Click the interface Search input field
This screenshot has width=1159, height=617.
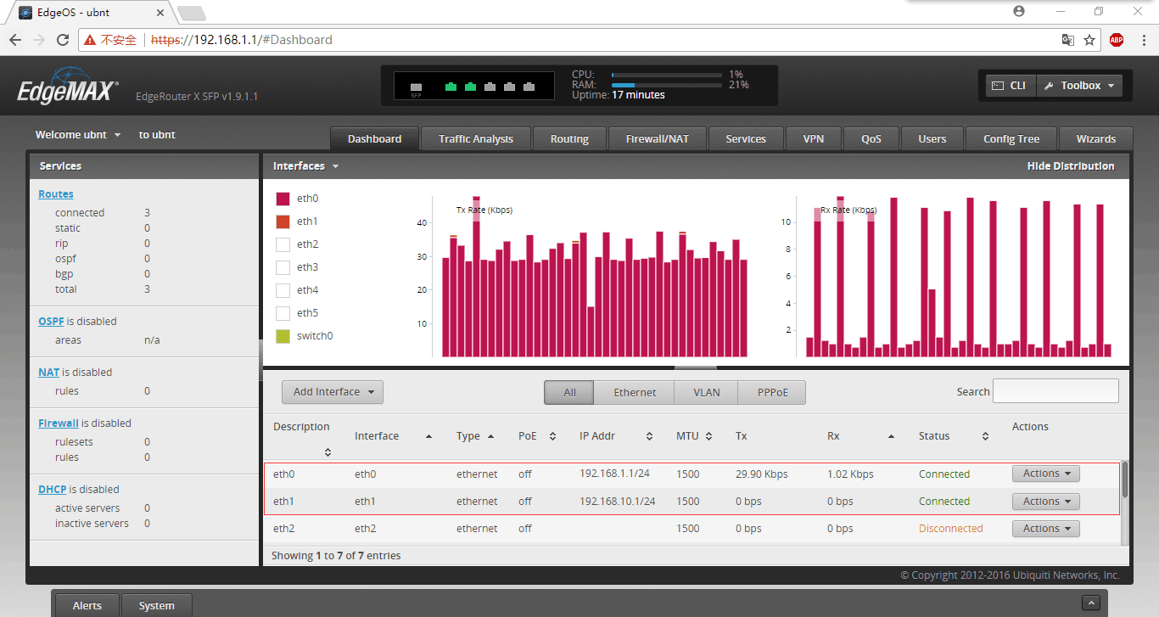pos(1055,391)
